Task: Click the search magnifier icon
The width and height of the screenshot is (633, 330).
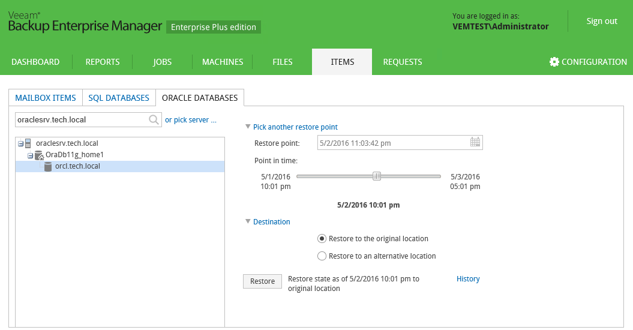Action: coord(154,119)
